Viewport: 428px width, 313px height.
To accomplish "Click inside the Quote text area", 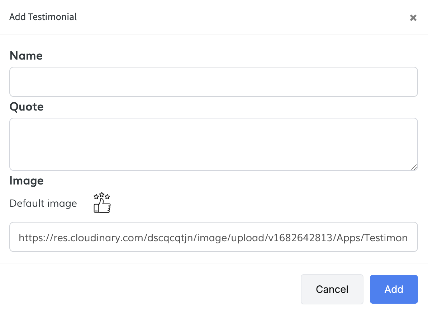I will (214, 144).
